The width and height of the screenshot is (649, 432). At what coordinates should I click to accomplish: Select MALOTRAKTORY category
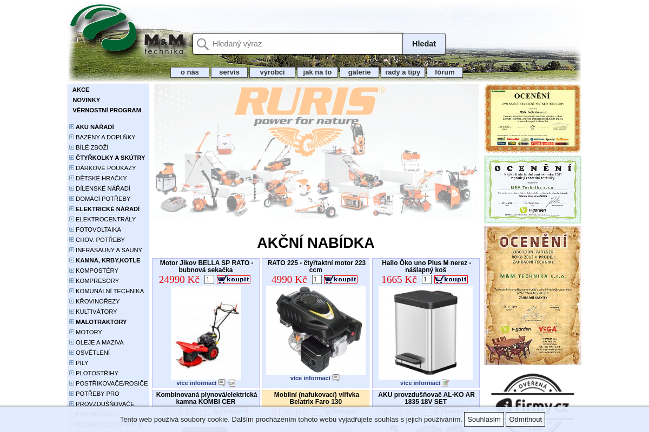coord(101,322)
